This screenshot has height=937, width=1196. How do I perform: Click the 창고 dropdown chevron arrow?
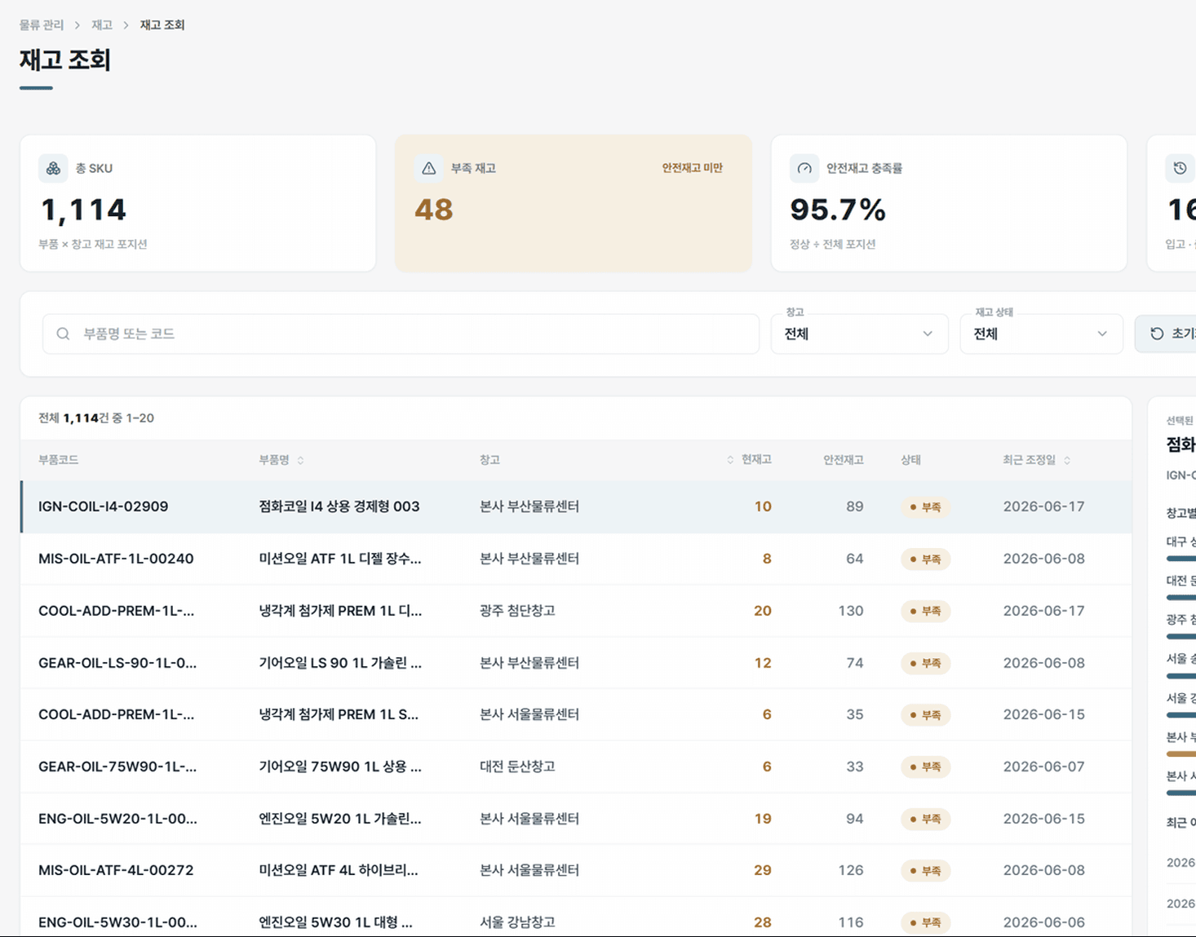(x=928, y=334)
